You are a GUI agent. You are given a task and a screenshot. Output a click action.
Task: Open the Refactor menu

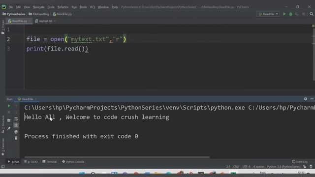coord(63,7)
